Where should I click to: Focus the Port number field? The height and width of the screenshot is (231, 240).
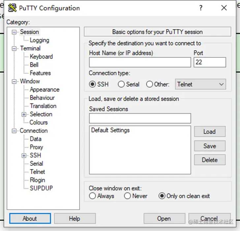pos(210,62)
